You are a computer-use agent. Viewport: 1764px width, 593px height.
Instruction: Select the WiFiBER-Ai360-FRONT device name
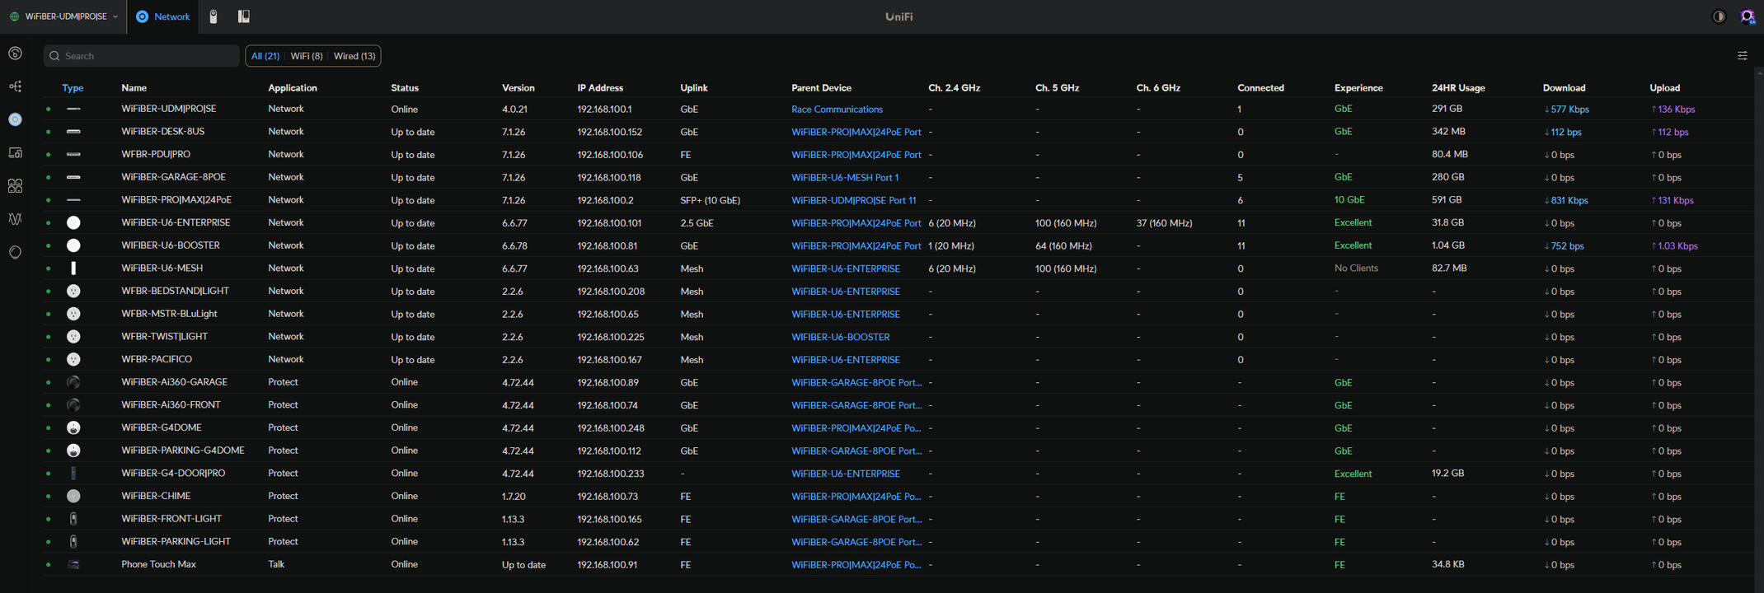171,404
